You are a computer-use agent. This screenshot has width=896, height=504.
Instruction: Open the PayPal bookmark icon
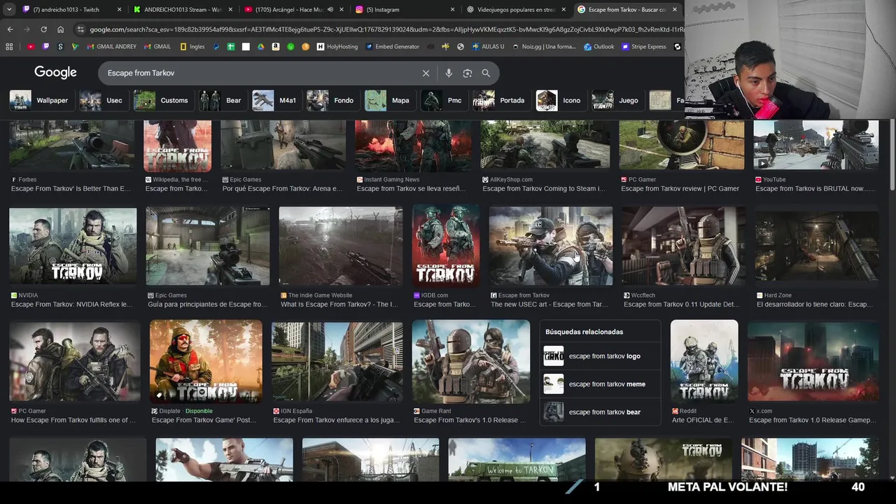(216, 47)
